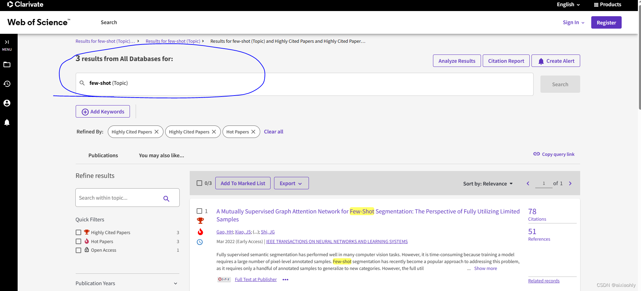This screenshot has width=641, height=291.
Task: Check Open Access quick filter
Action: (x=78, y=250)
